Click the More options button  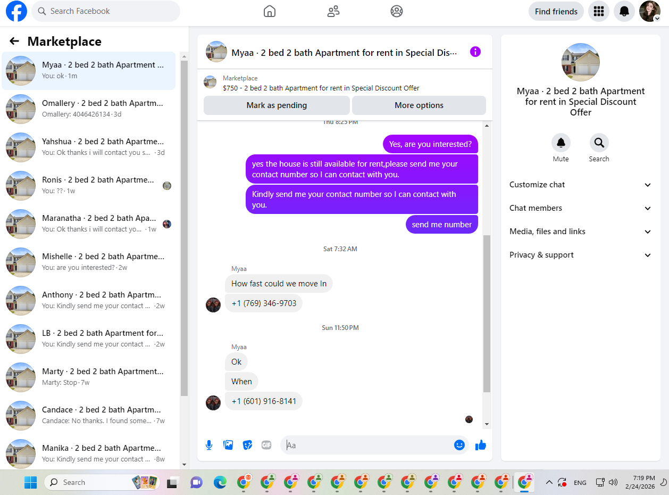(419, 105)
